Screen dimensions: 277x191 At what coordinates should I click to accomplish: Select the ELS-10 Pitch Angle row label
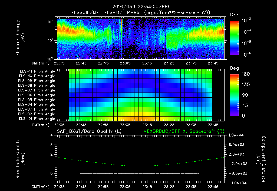click(37, 76)
